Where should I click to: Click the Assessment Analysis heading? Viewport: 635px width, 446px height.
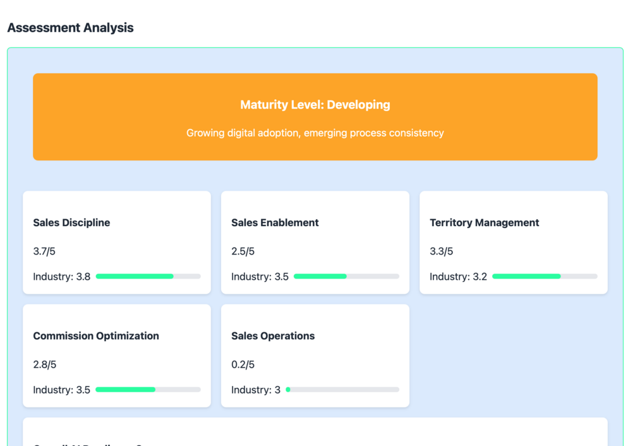click(x=70, y=28)
